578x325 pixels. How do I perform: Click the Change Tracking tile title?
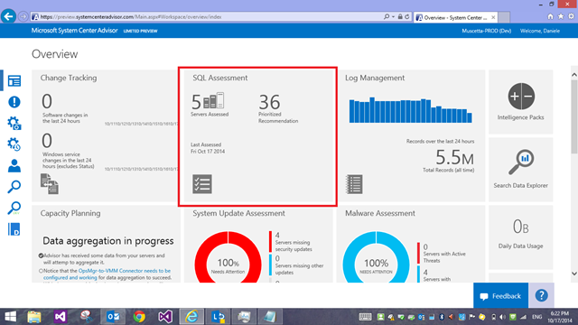[x=69, y=78]
